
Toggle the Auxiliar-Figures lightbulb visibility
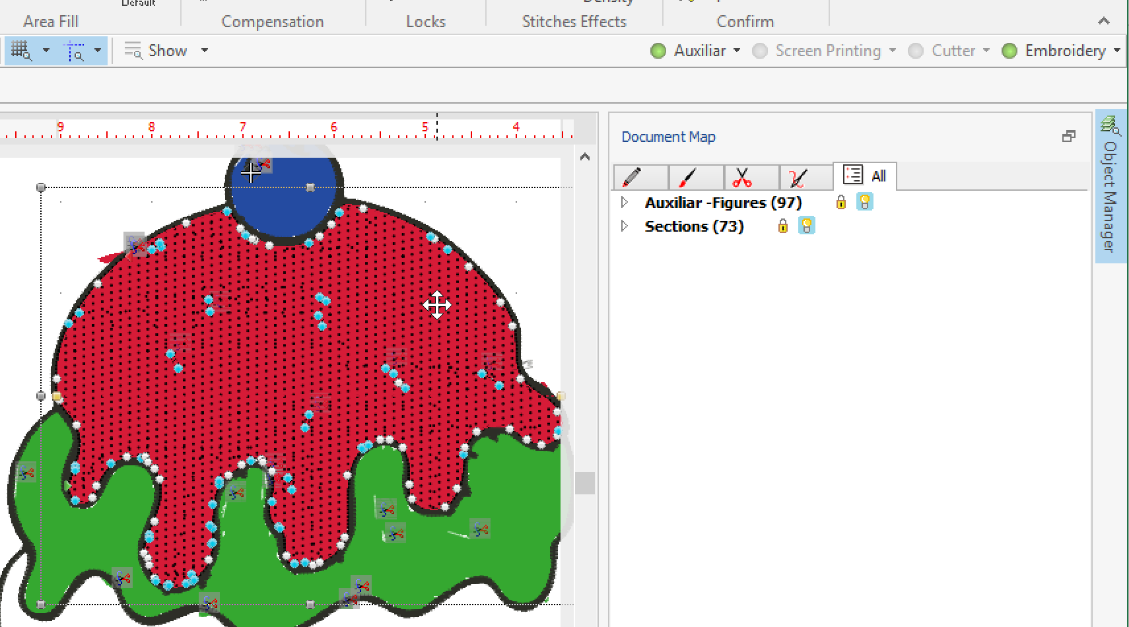point(864,202)
